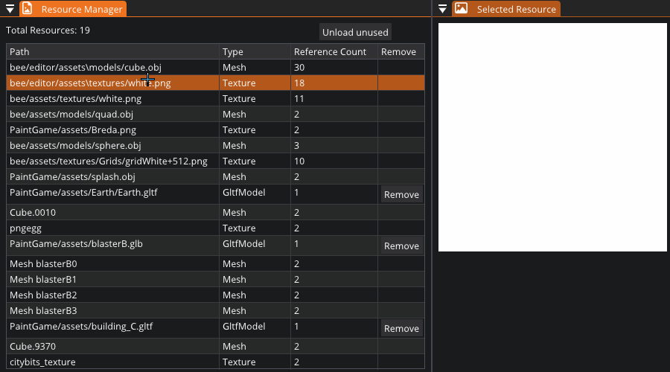Click the Selected Resource image icon

pyautogui.click(x=462, y=9)
